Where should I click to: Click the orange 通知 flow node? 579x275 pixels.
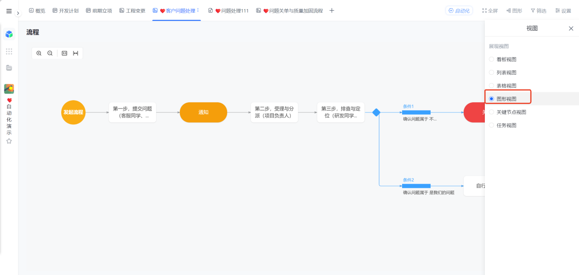(203, 112)
